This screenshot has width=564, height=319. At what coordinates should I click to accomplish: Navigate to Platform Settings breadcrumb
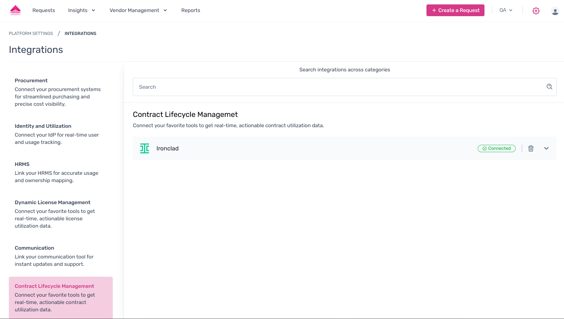coord(31,33)
